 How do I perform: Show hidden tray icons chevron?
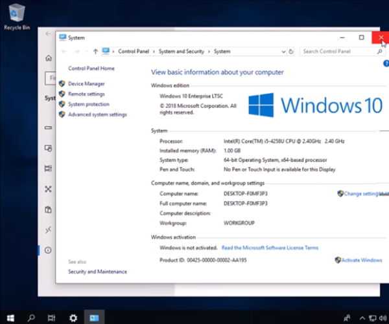[x=362, y=318]
